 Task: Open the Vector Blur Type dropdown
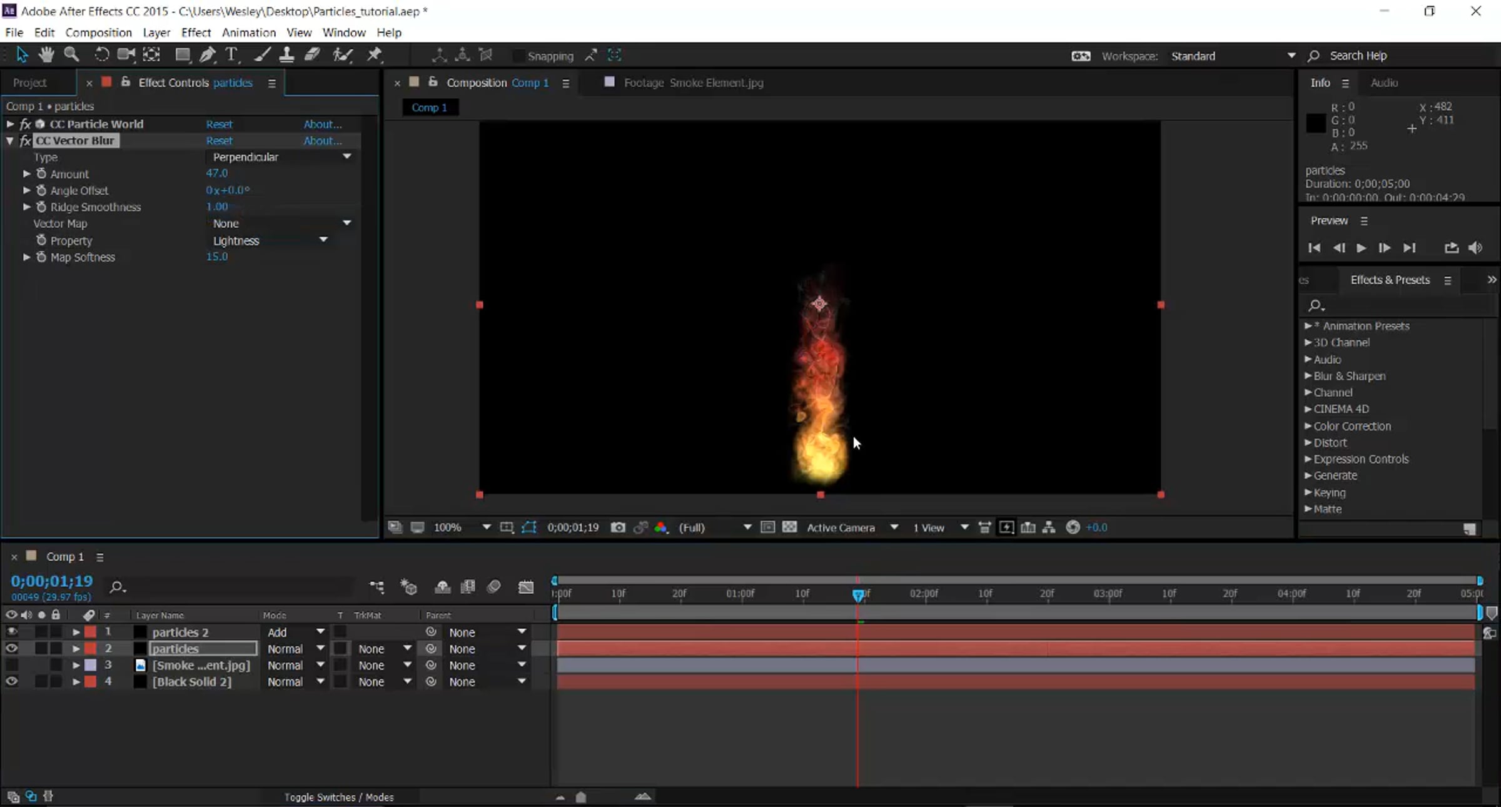(281, 157)
